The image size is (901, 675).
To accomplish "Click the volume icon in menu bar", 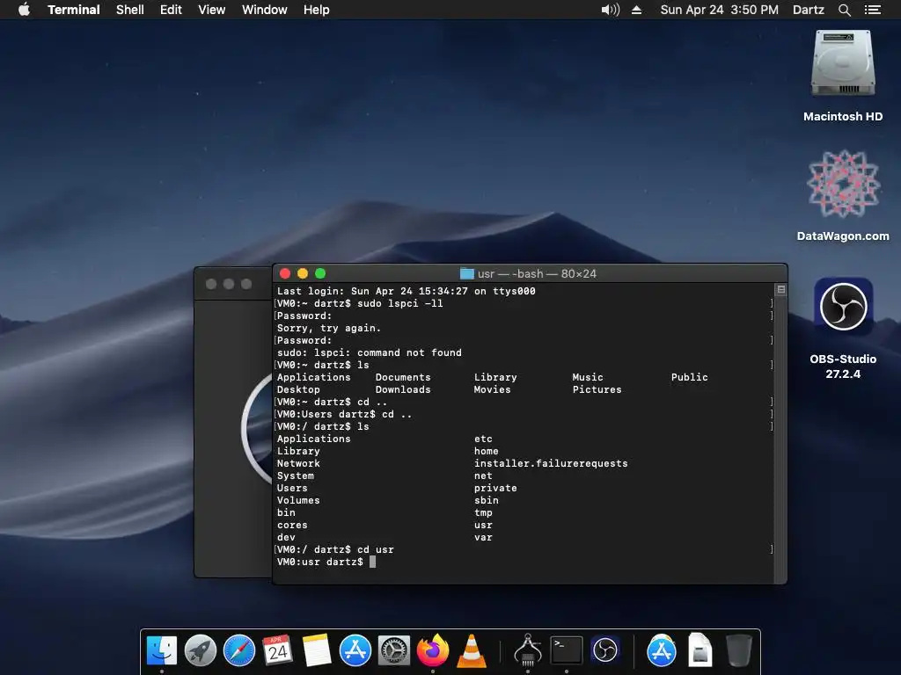I will tap(611, 10).
